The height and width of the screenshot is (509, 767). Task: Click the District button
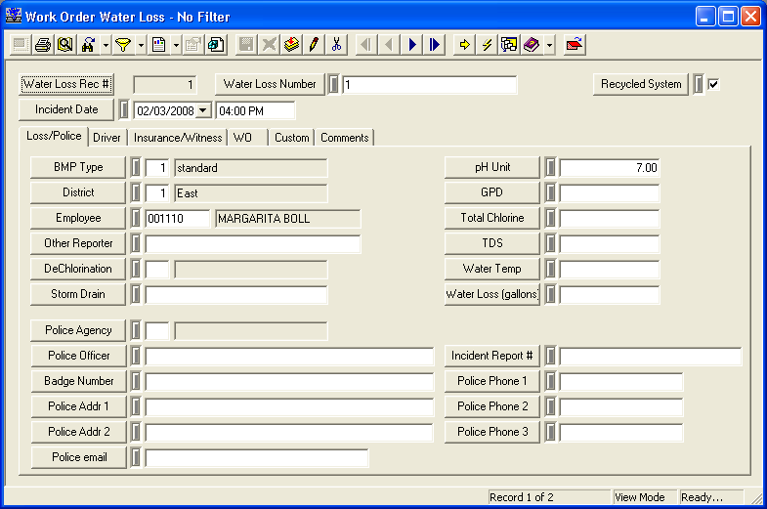pyautogui.click(x=78, y=192)
